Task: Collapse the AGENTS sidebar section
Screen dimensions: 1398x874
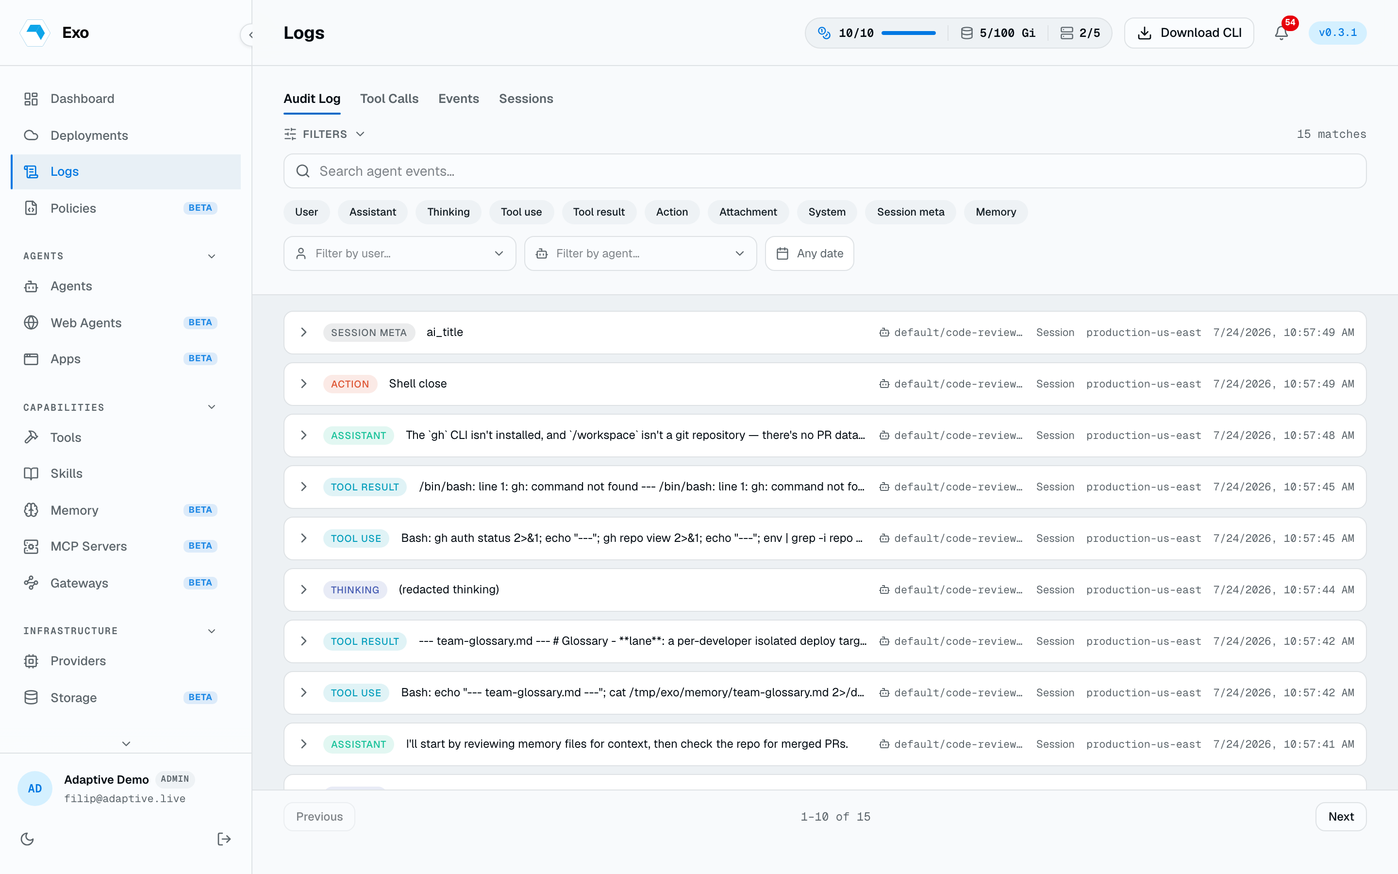Action: point(212,256)
